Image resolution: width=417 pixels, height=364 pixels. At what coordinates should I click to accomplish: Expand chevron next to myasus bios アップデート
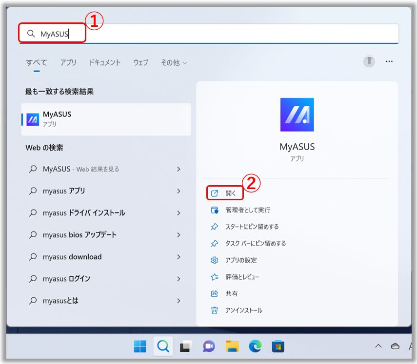pos(179,235)
